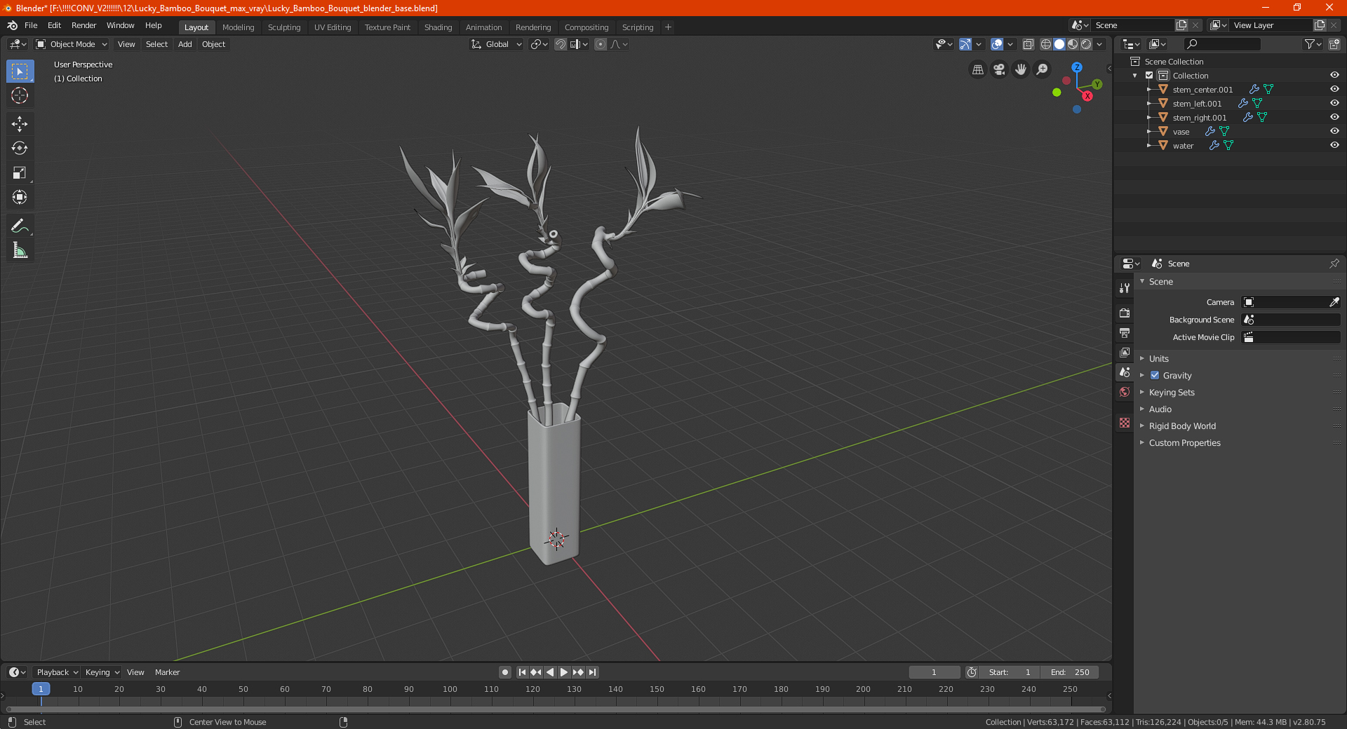The height and width of the screenshot is (729, 1347).
Task: Open the Texture properties tab
Action: [x=1125, y=423]
